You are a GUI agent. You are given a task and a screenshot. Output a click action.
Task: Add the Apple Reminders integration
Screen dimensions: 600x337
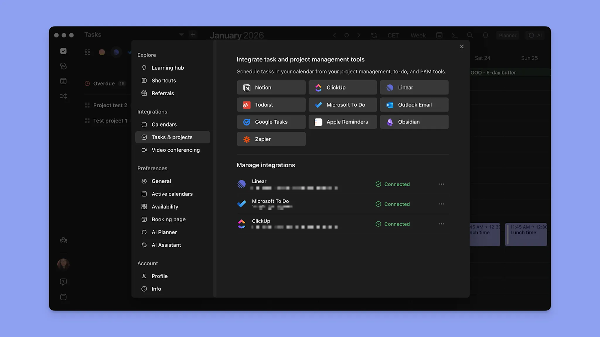(342, 122)
